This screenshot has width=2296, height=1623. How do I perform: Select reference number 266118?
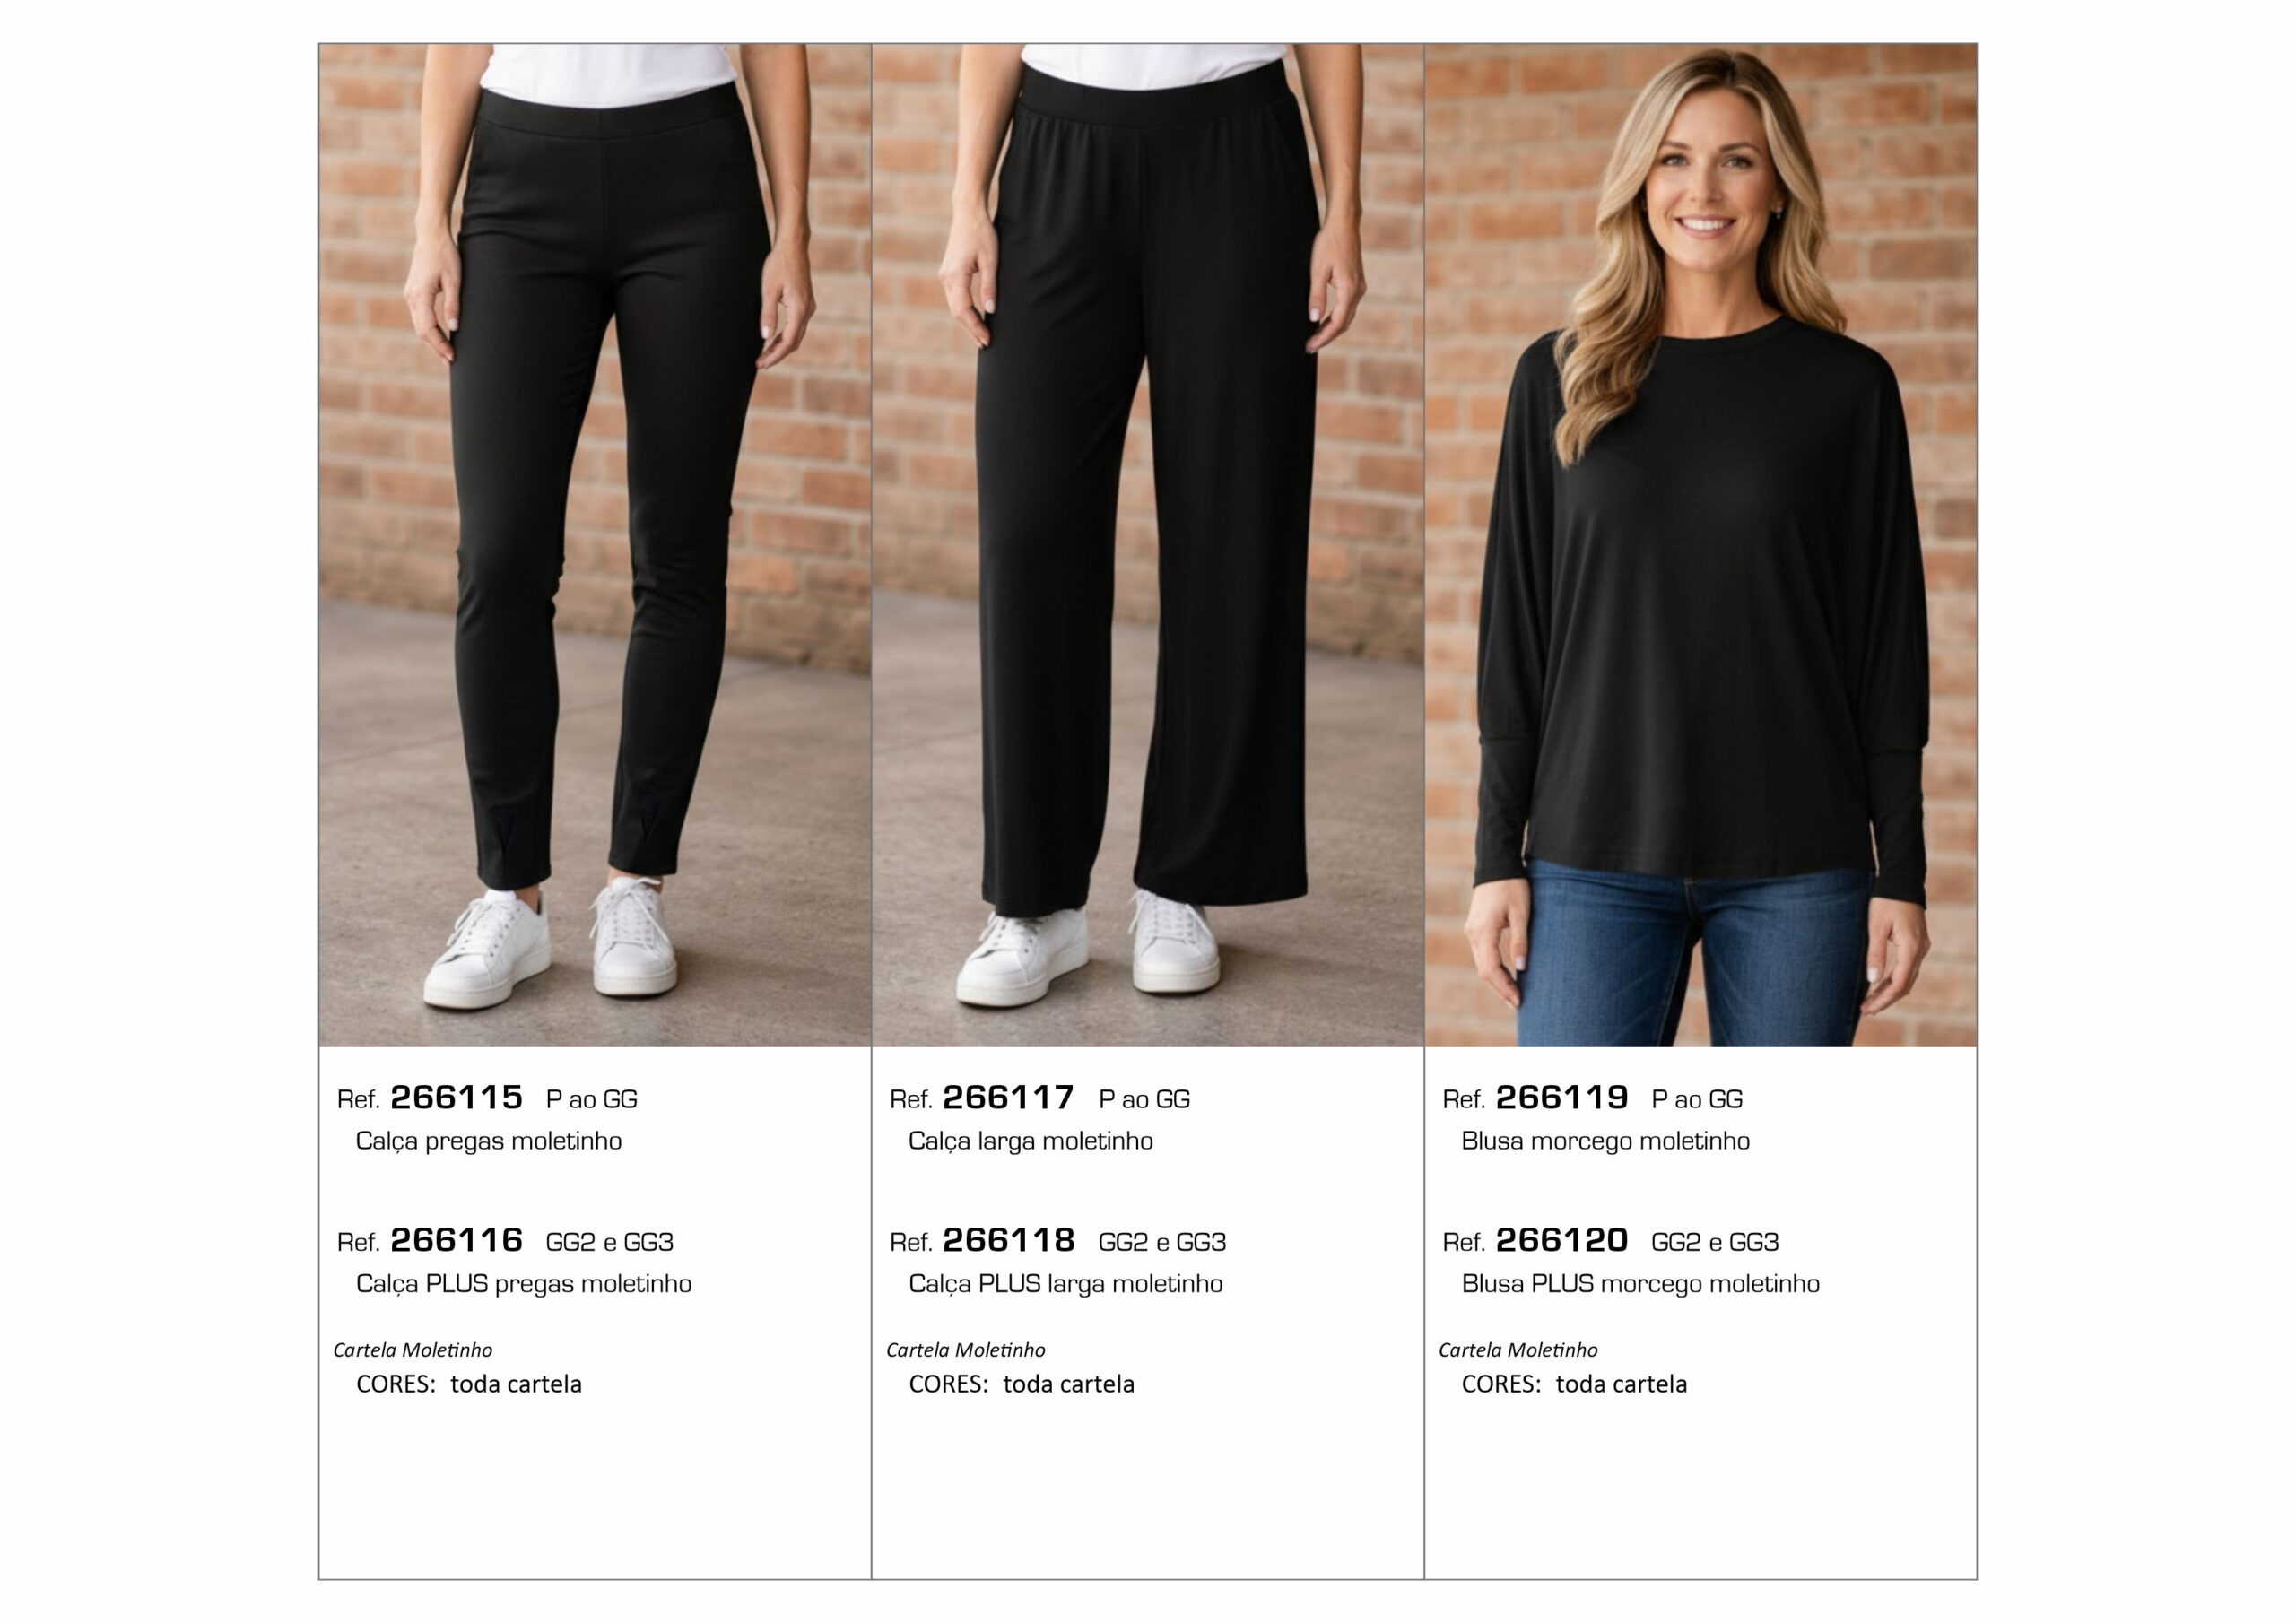pyautogui.click(x=1009, y=1240)
